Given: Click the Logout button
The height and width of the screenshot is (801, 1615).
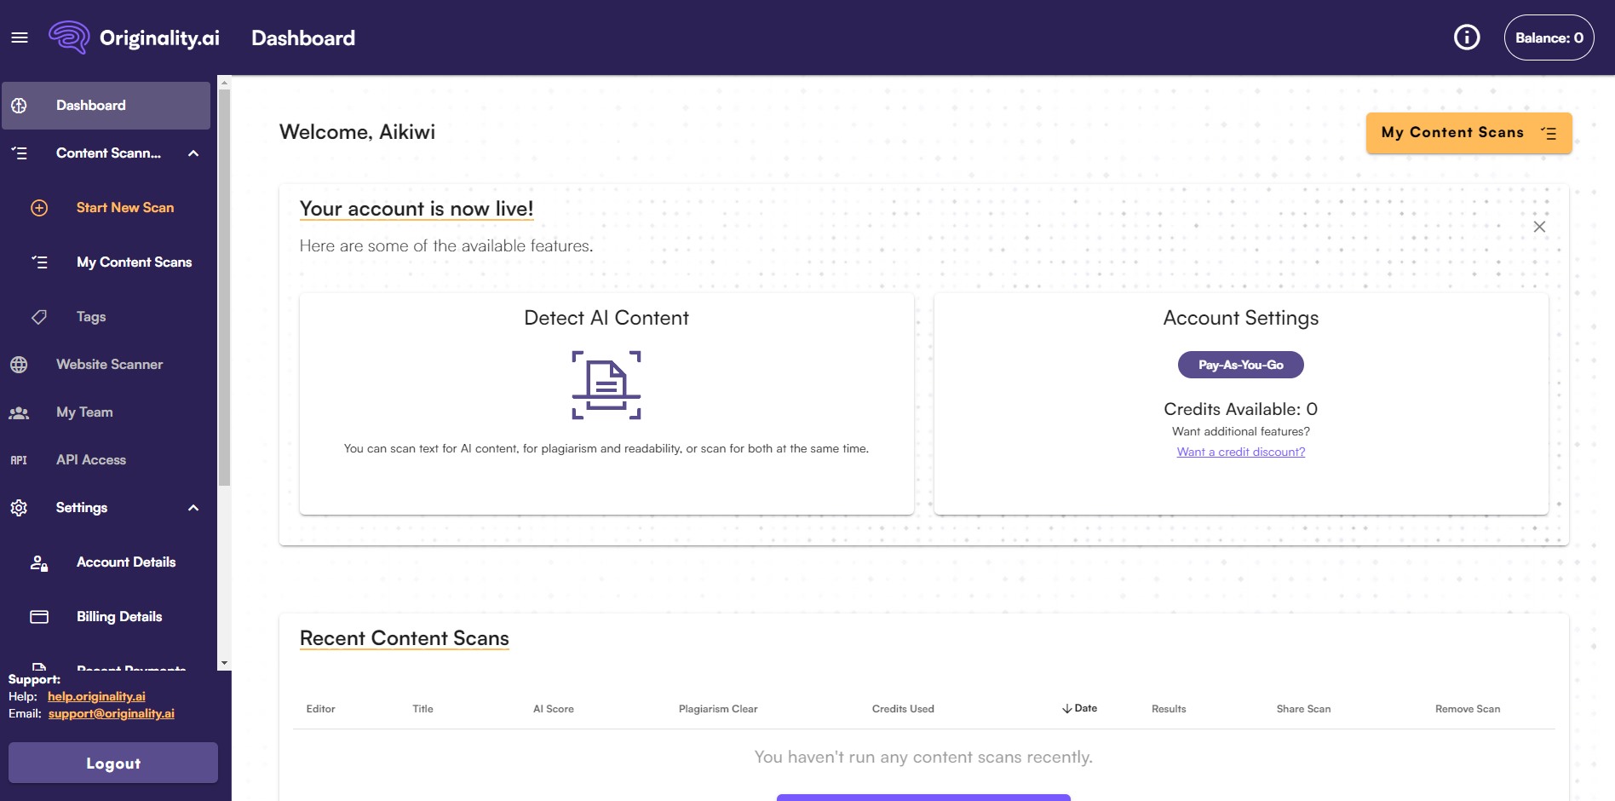Looking at the screenshot, I should [113, 764].
